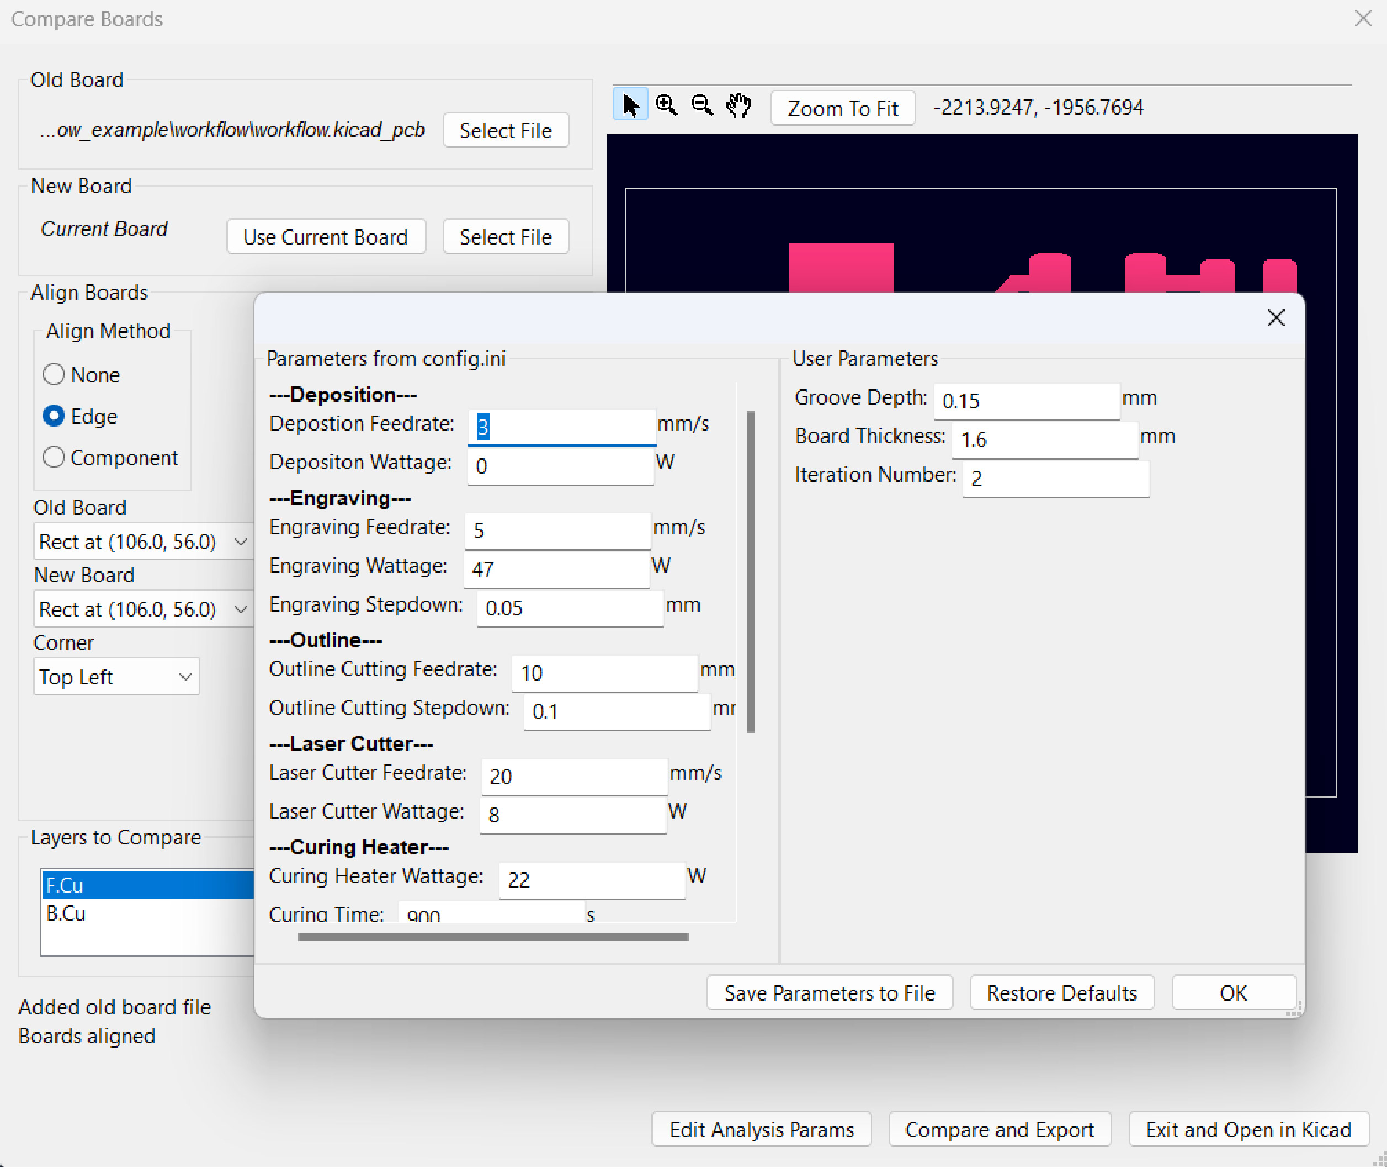Select Component align method radio
1387x1169 pixels.
pyautogui.click(x=54, y=457)
